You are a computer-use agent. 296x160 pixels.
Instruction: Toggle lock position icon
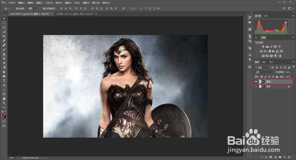(x=269, y=77)
